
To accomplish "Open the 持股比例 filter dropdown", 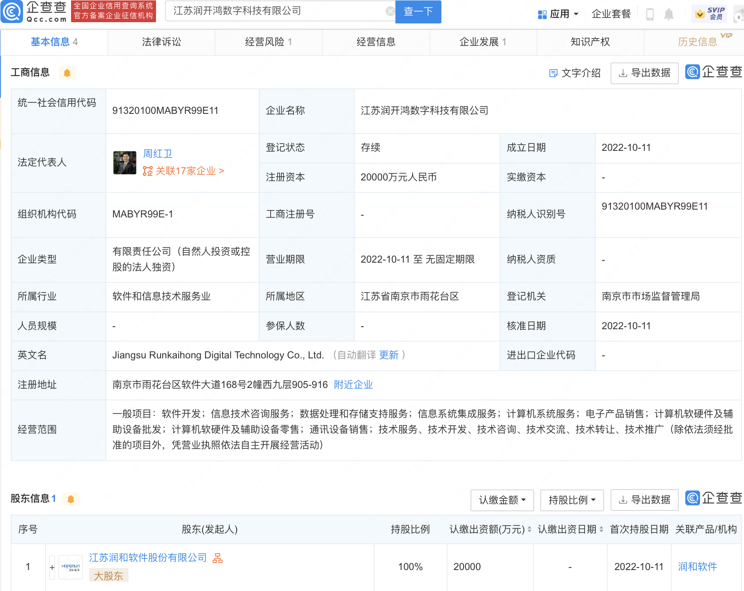I will coord(572,500).
